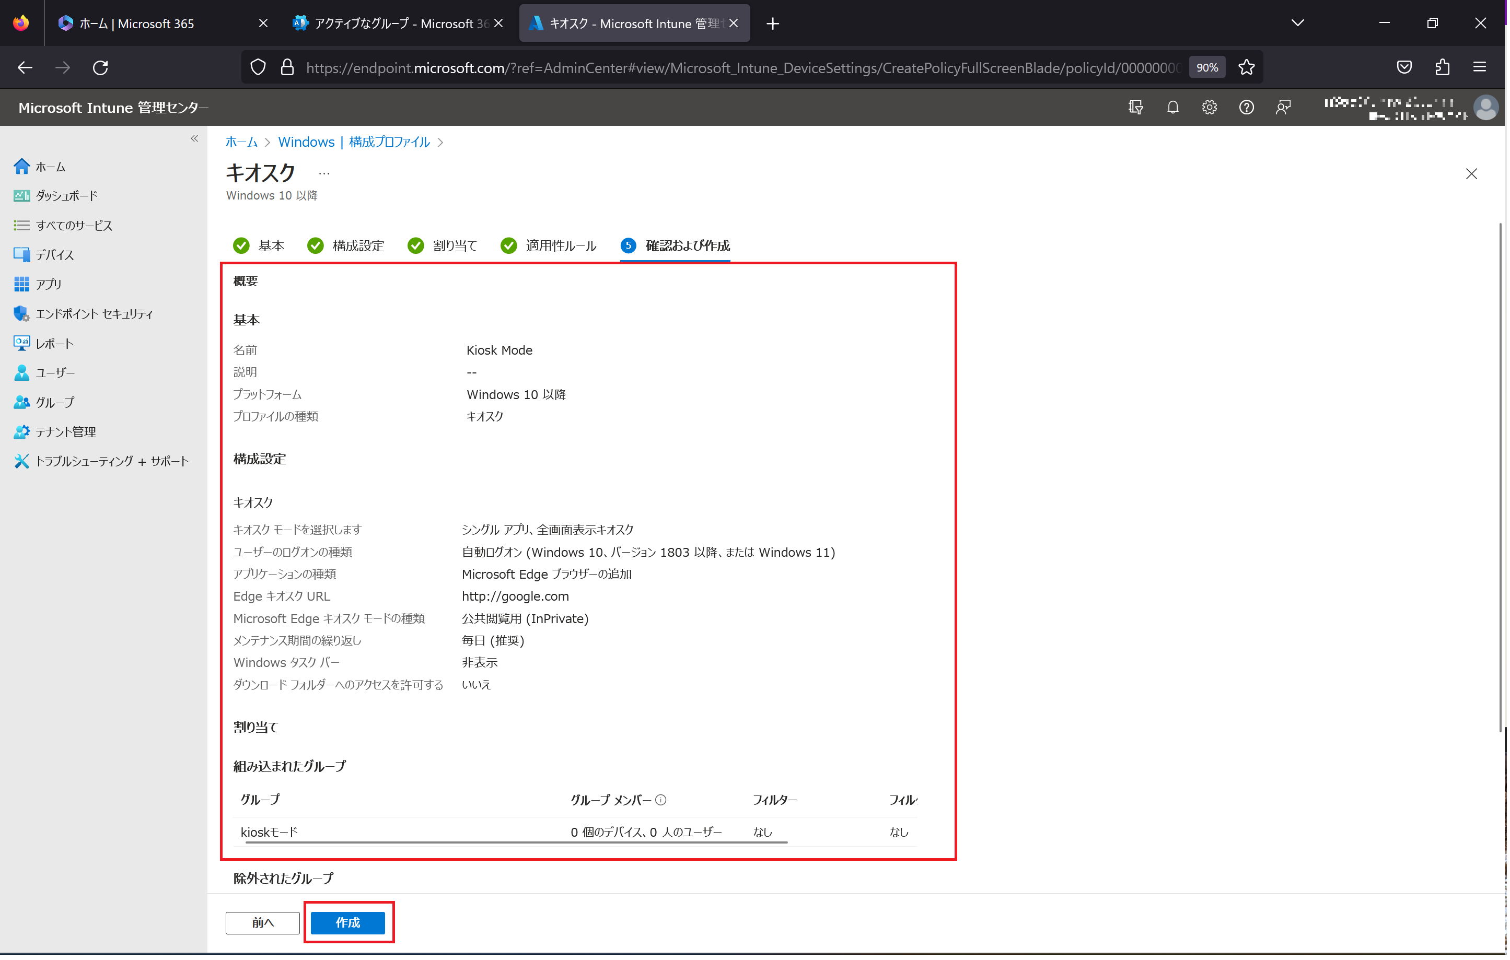Click the フィルター column header
The width and height of the screenshot is (1510, 960).
point(776,801)
